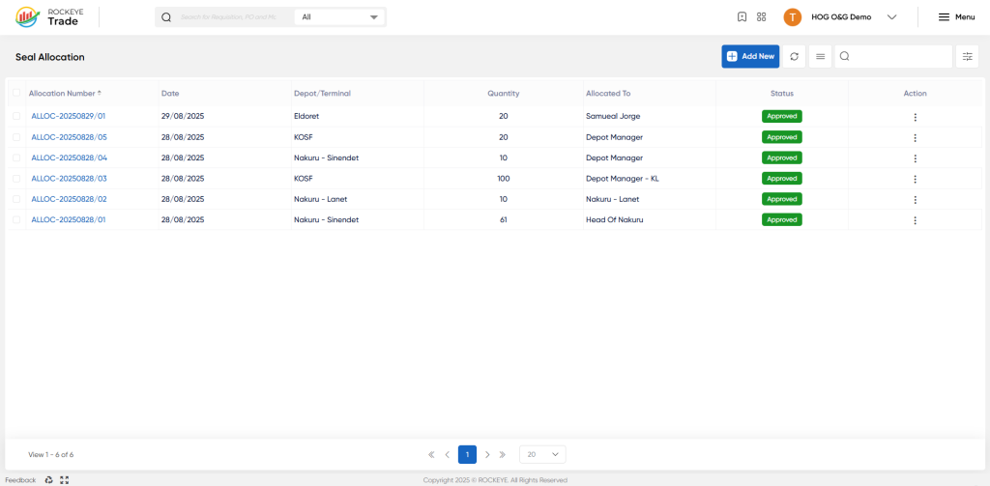Click the Approved badge for ALLOC-20250828/01

(781, 219)
